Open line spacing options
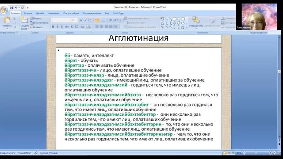The width and height of the screenshot is (283, 159). [x=120, y=20]
